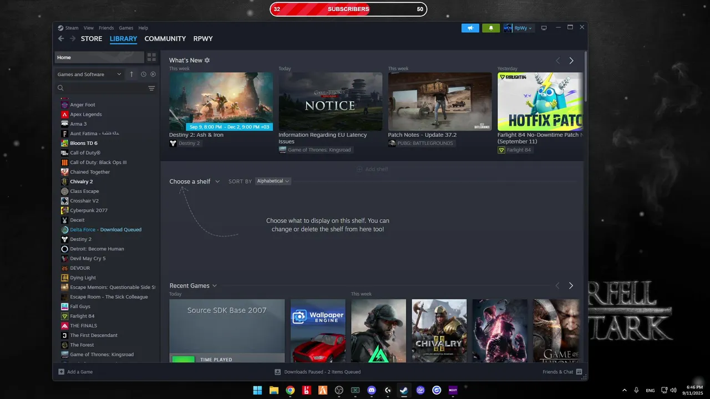Open the STORE tab
Screen dimensions: 710x399
coord(92,39)
